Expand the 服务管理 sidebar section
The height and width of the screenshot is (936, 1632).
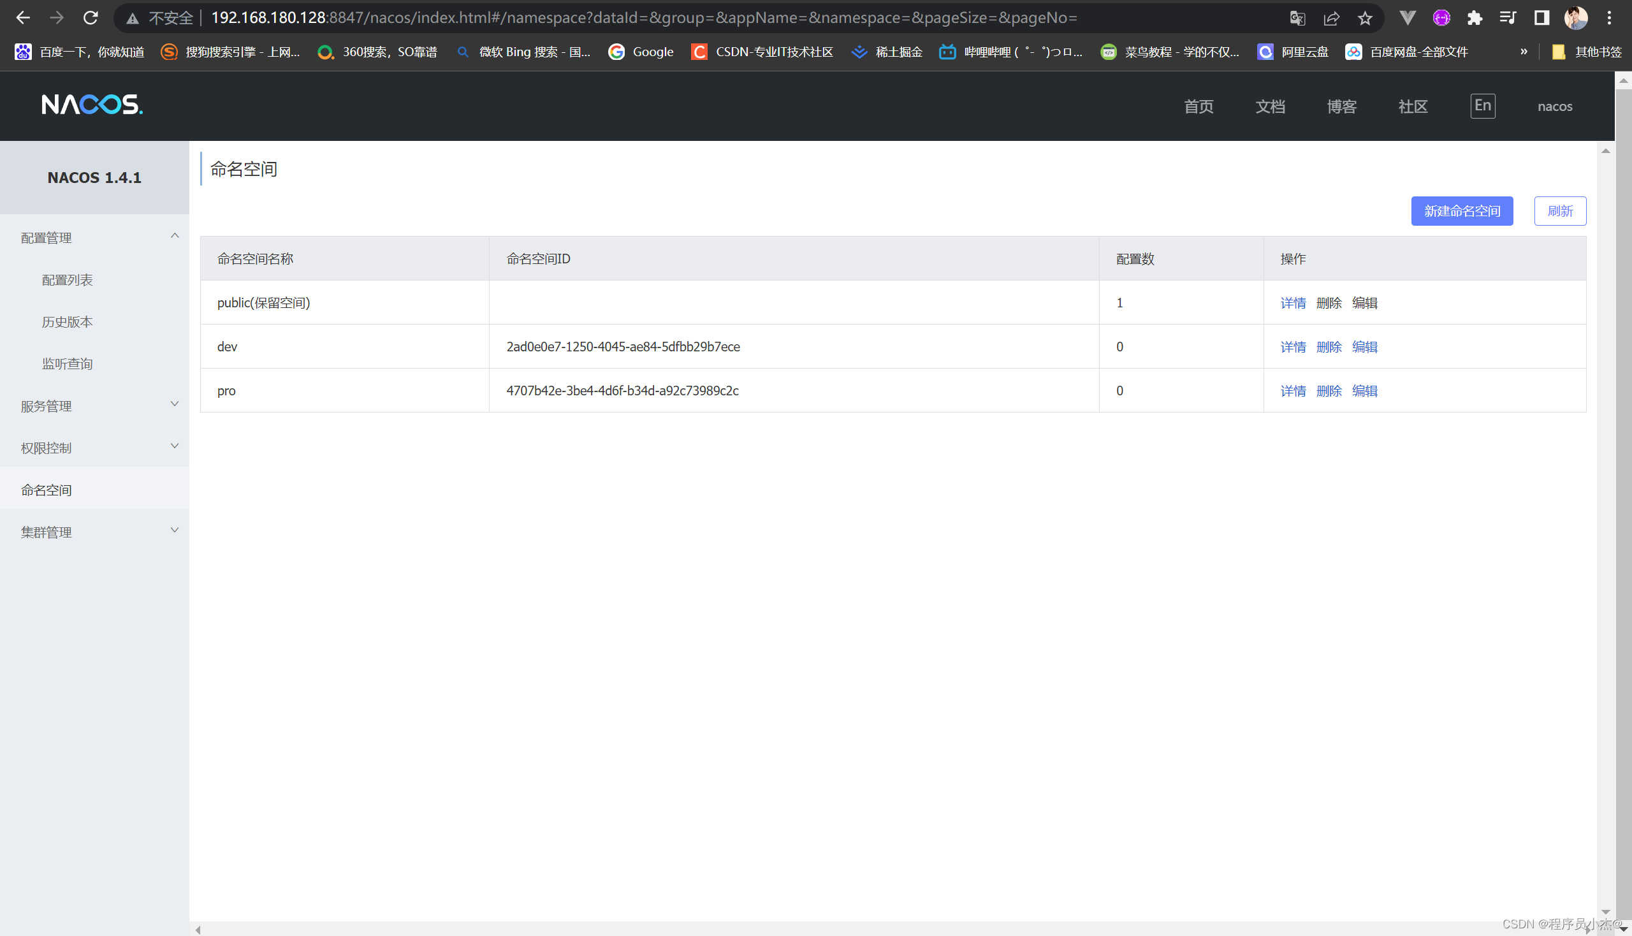(x=94, y=406)
